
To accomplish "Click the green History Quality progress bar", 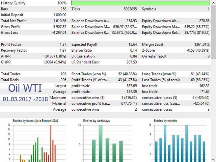I will (x=141, y=3).
